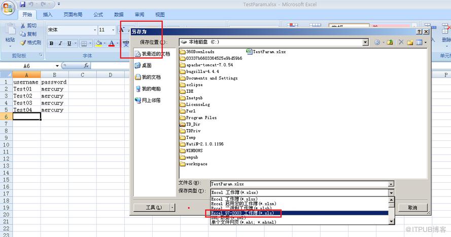Apply the fill color bucket
Viewport: 451px width, 237px height.
[x=98, y=44]
